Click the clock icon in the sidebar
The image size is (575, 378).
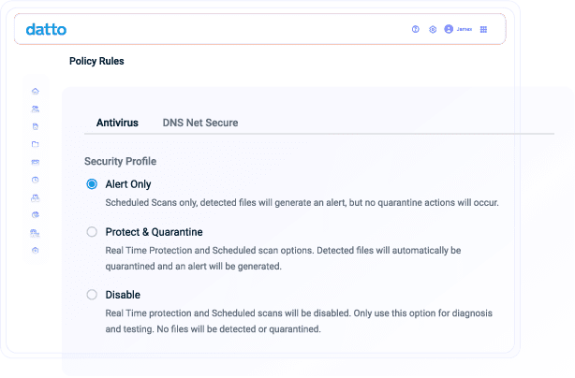tap(36, 180)
